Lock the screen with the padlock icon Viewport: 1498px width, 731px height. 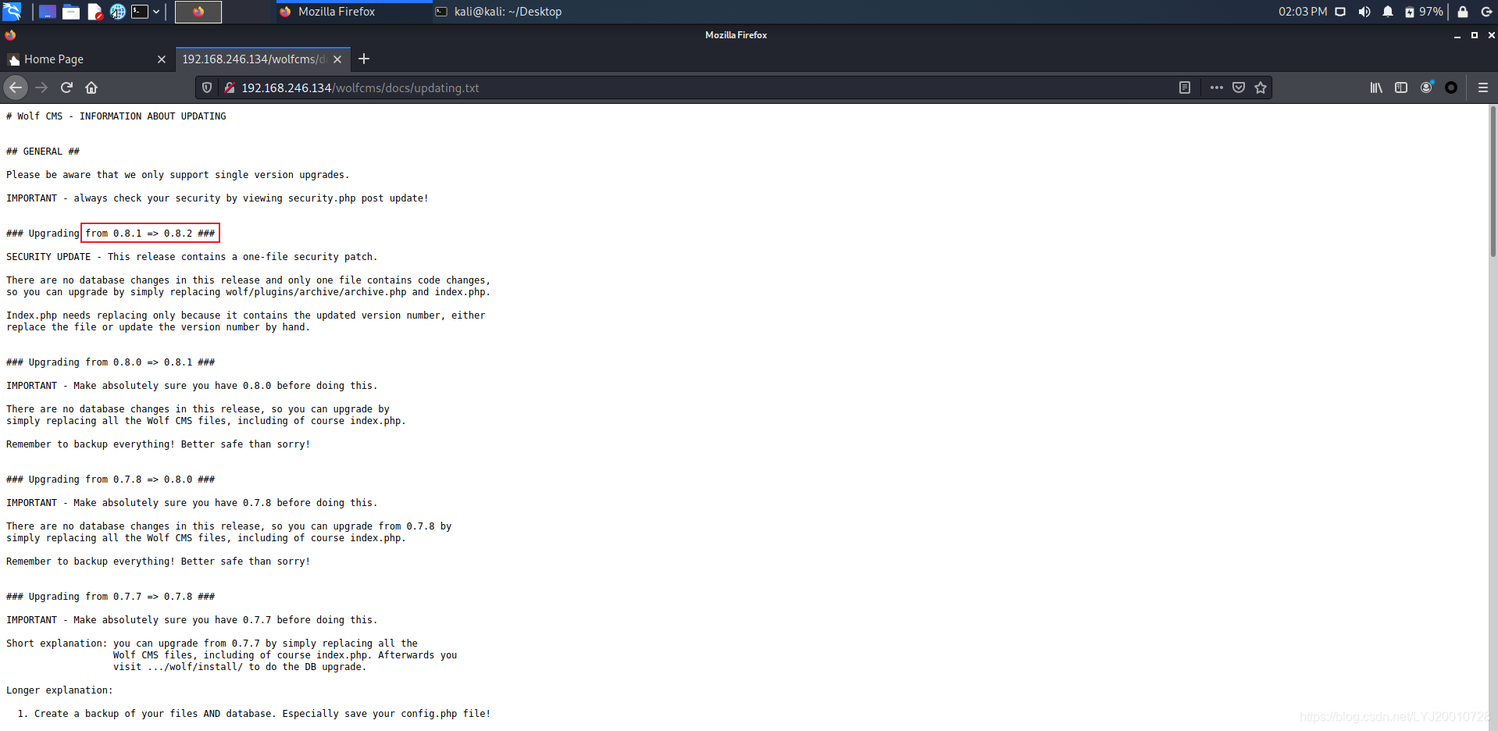1463,12
